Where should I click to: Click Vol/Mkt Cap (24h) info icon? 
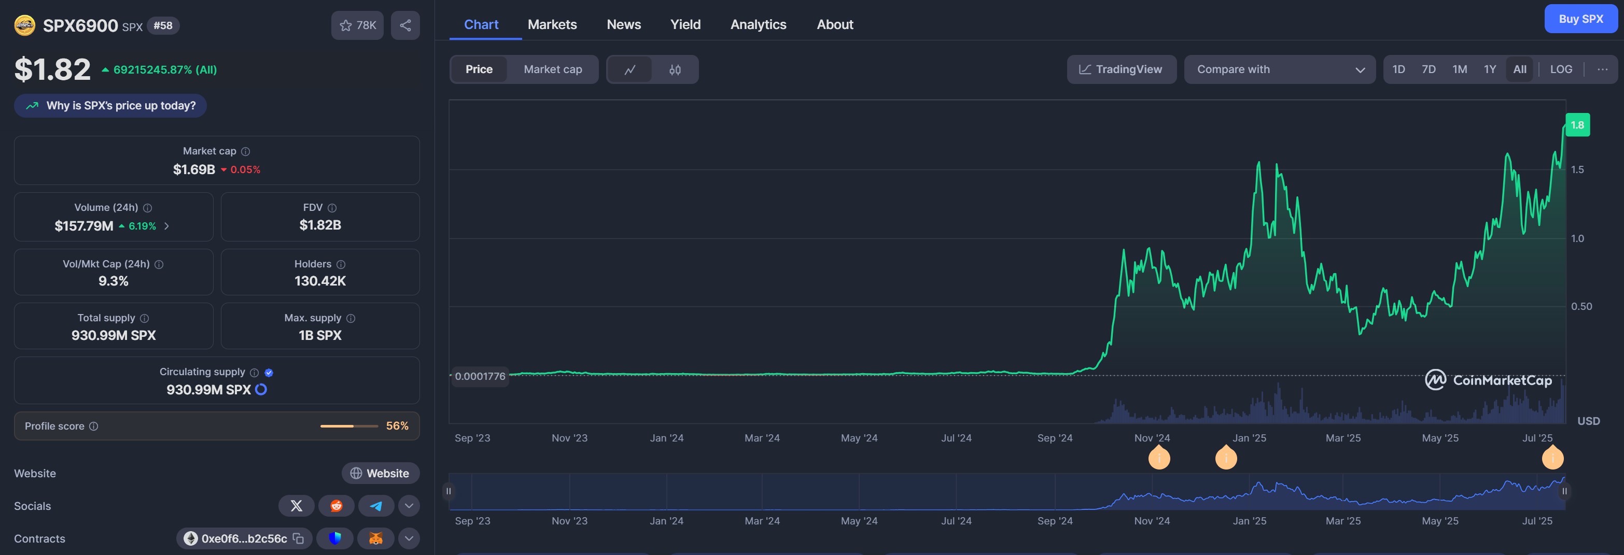coord(159,265)
